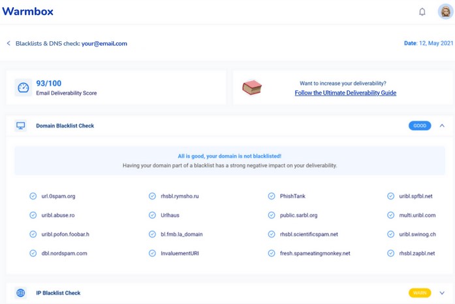Click the check icon beside PhishTank
This screenshot has height=304, width=455.
272,196
